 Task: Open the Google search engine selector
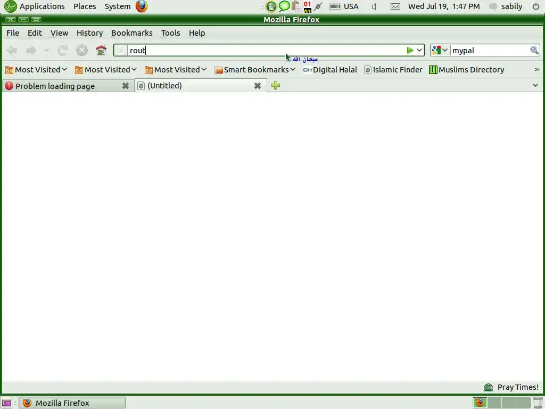point(440,51)
